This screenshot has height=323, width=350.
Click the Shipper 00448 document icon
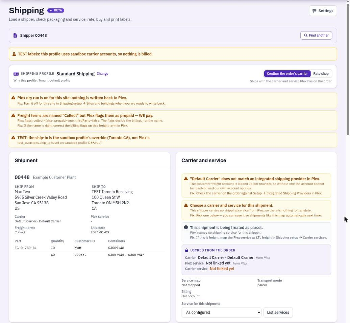click(x=15, y=36)
